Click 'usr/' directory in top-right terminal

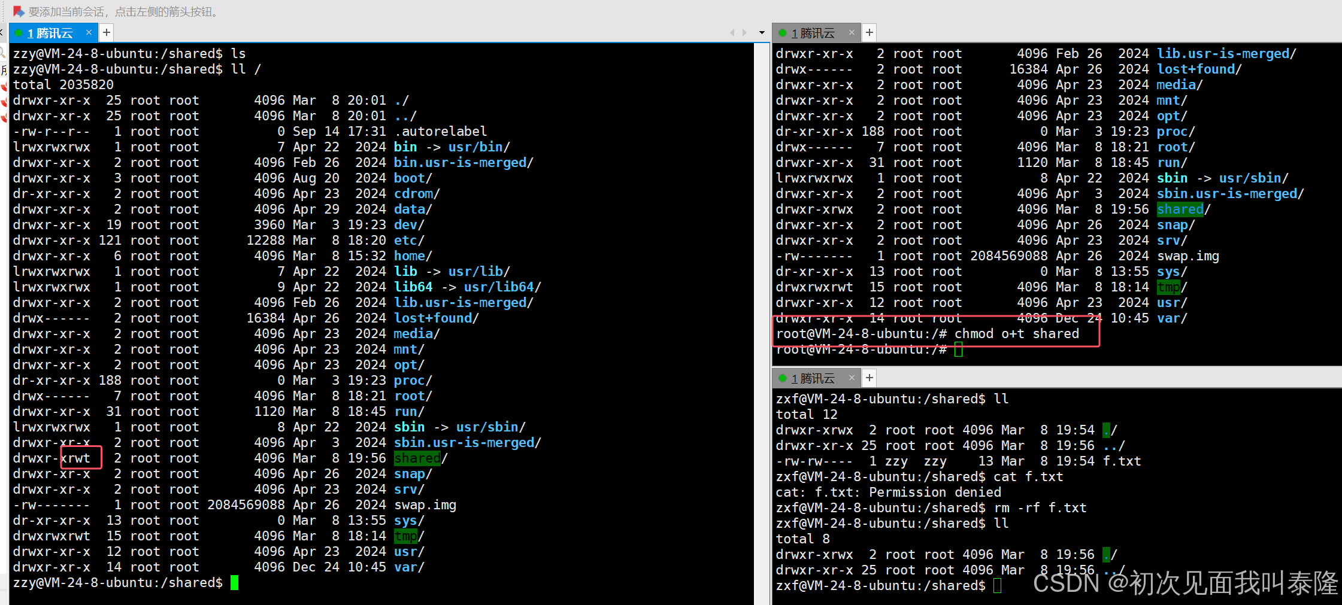pos(1172,302)
